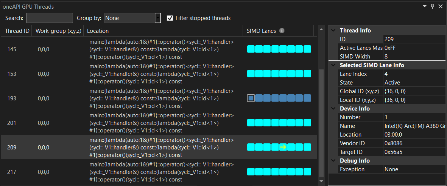Image resolution: width=447 pixels, height=186 pixels.
Task: Collapse the Device Info section
Action: pyautogui.click(x=333, y=109)
